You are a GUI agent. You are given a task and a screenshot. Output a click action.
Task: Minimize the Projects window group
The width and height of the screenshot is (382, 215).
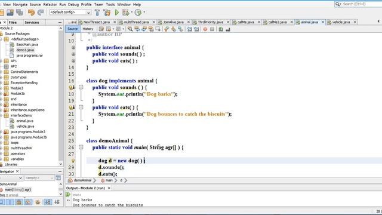60,23
